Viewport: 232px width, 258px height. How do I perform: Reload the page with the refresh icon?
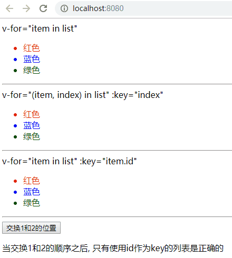click(x=43, y=8)
